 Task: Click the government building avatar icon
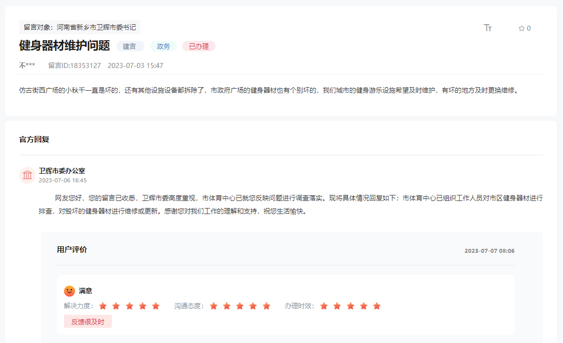27,175
